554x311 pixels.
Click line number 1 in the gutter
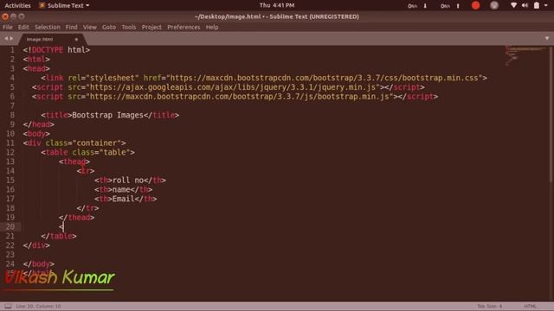12,50
